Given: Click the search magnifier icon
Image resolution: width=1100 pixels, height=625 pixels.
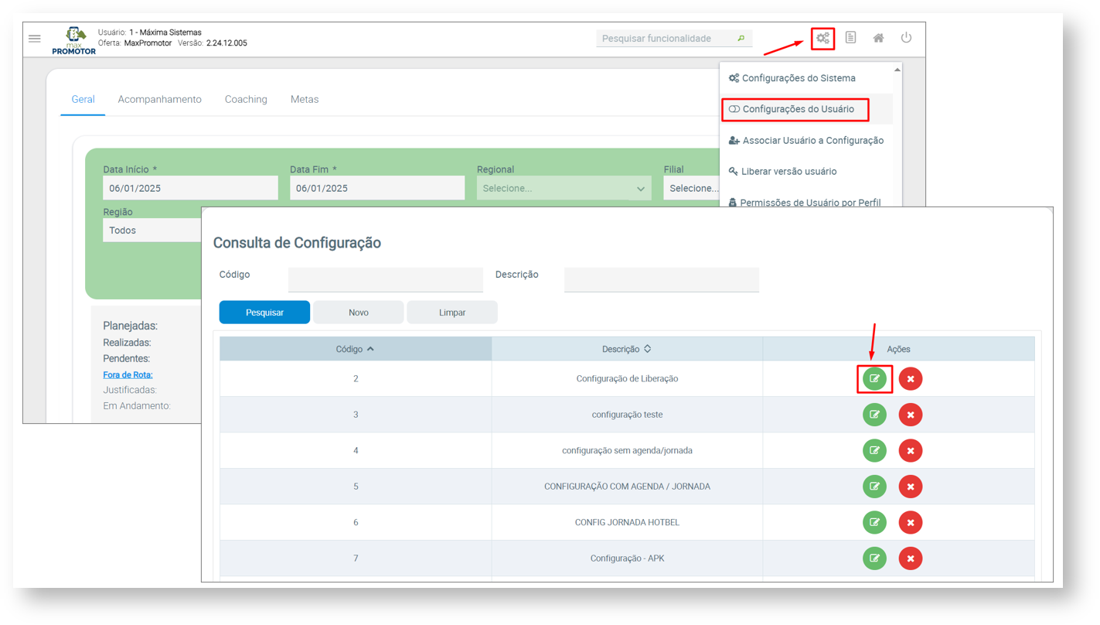Looking at the screenshot, I should tap(741, 38).
